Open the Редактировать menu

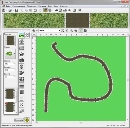19,6
